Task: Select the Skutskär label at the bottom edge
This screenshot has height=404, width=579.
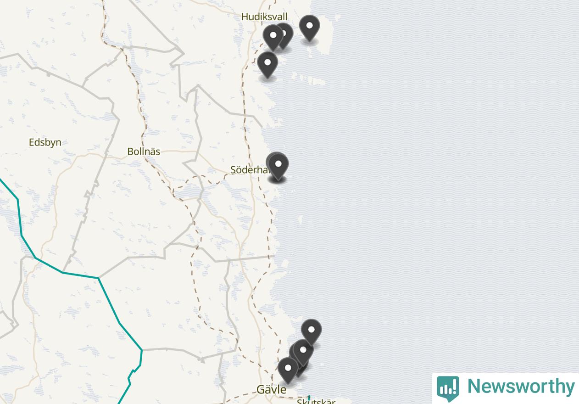Action: 316,401
